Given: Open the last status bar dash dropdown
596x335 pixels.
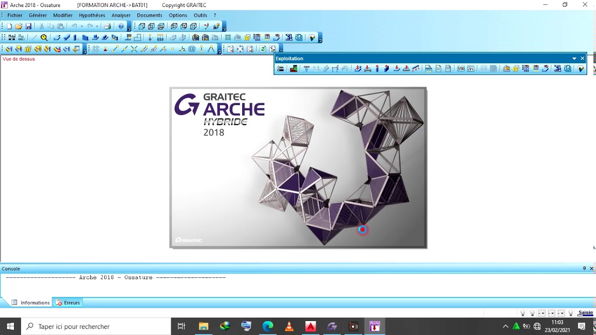Looking at the screenshot, I should point(561,313).
